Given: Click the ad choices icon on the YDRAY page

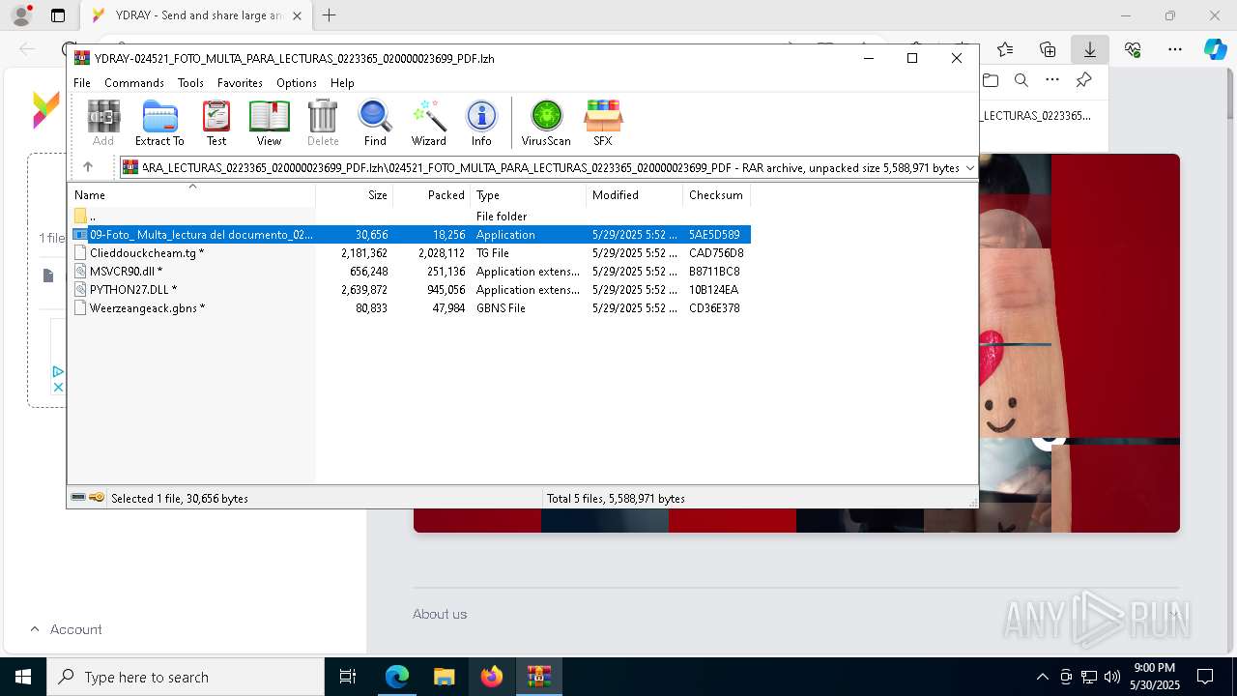Looking at the screenshot, I should (x=58, y=371).
